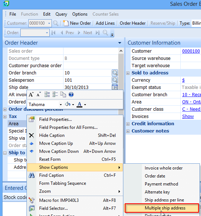The width and height of the screenshot is (201, 216).
Task: Browse Order branch with magnifier icon
Action: point(115,73)
